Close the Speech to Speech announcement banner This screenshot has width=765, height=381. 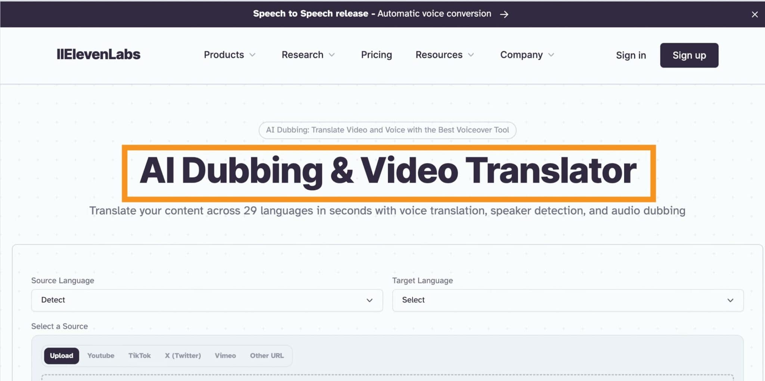[x=755, y=14]
